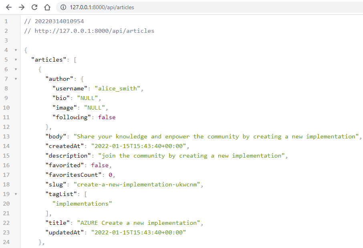The height and width of the screenshot is (248, 363).
Task: View site information via the info icon
Action: tap(63, 7)
